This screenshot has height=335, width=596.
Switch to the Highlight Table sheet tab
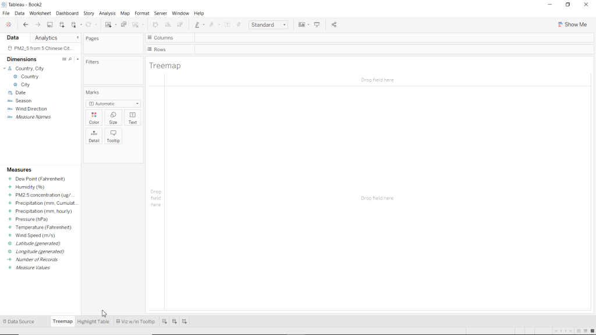click(93, 322)
